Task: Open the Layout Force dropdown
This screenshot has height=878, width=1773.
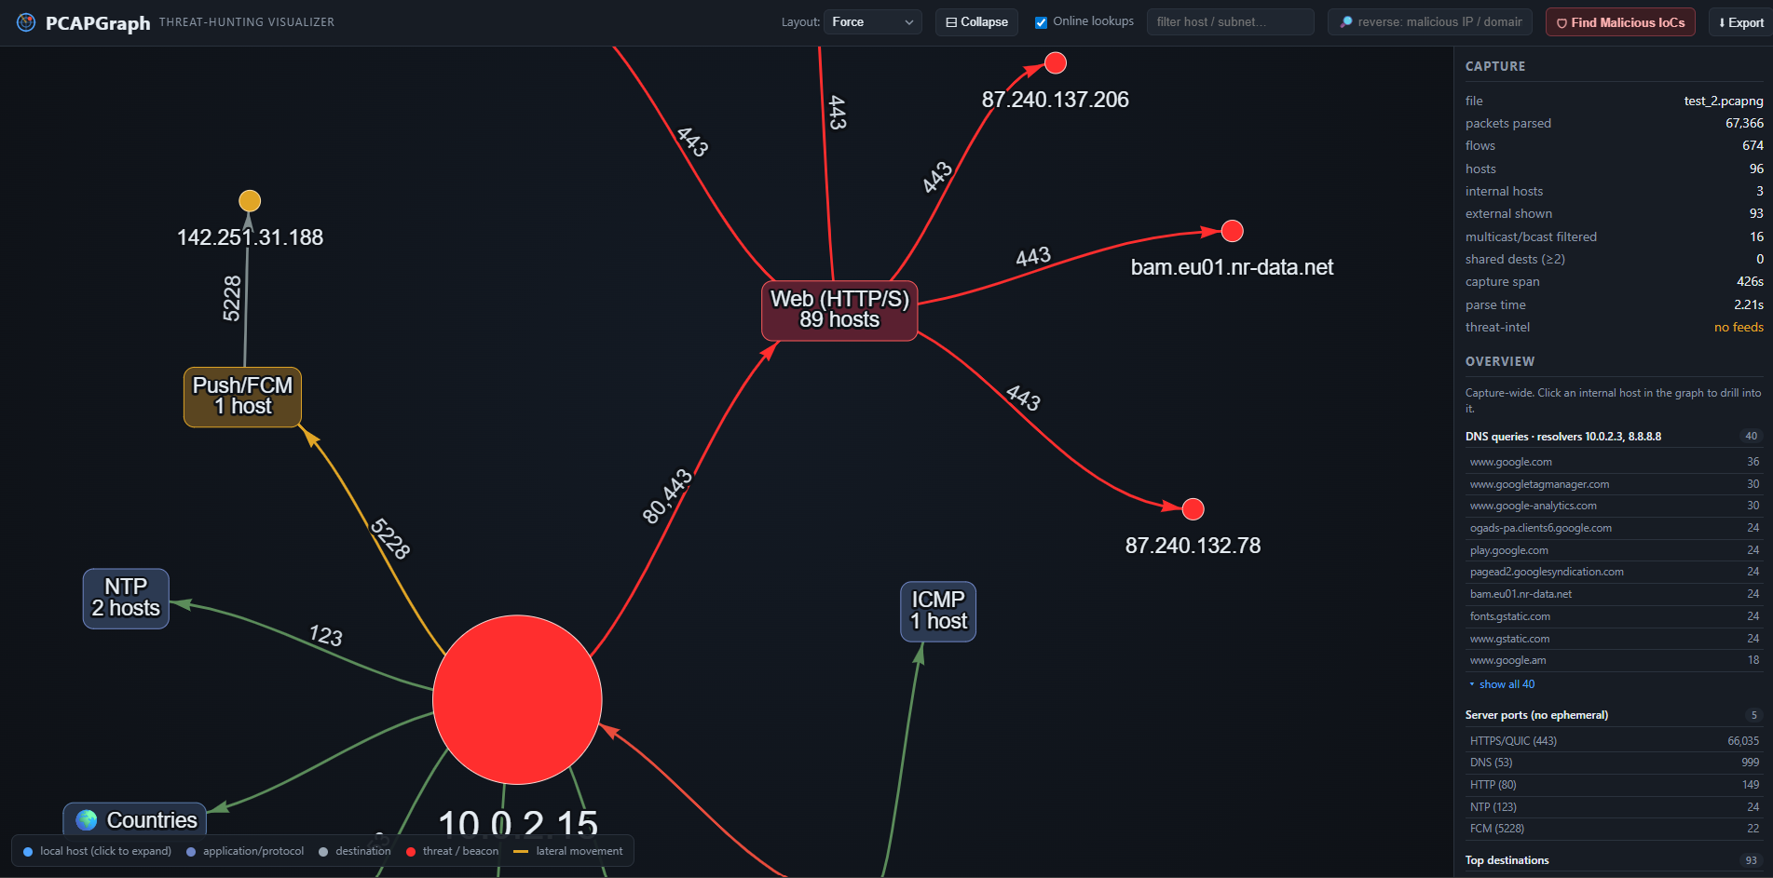Action: click(x=873, y=22)
